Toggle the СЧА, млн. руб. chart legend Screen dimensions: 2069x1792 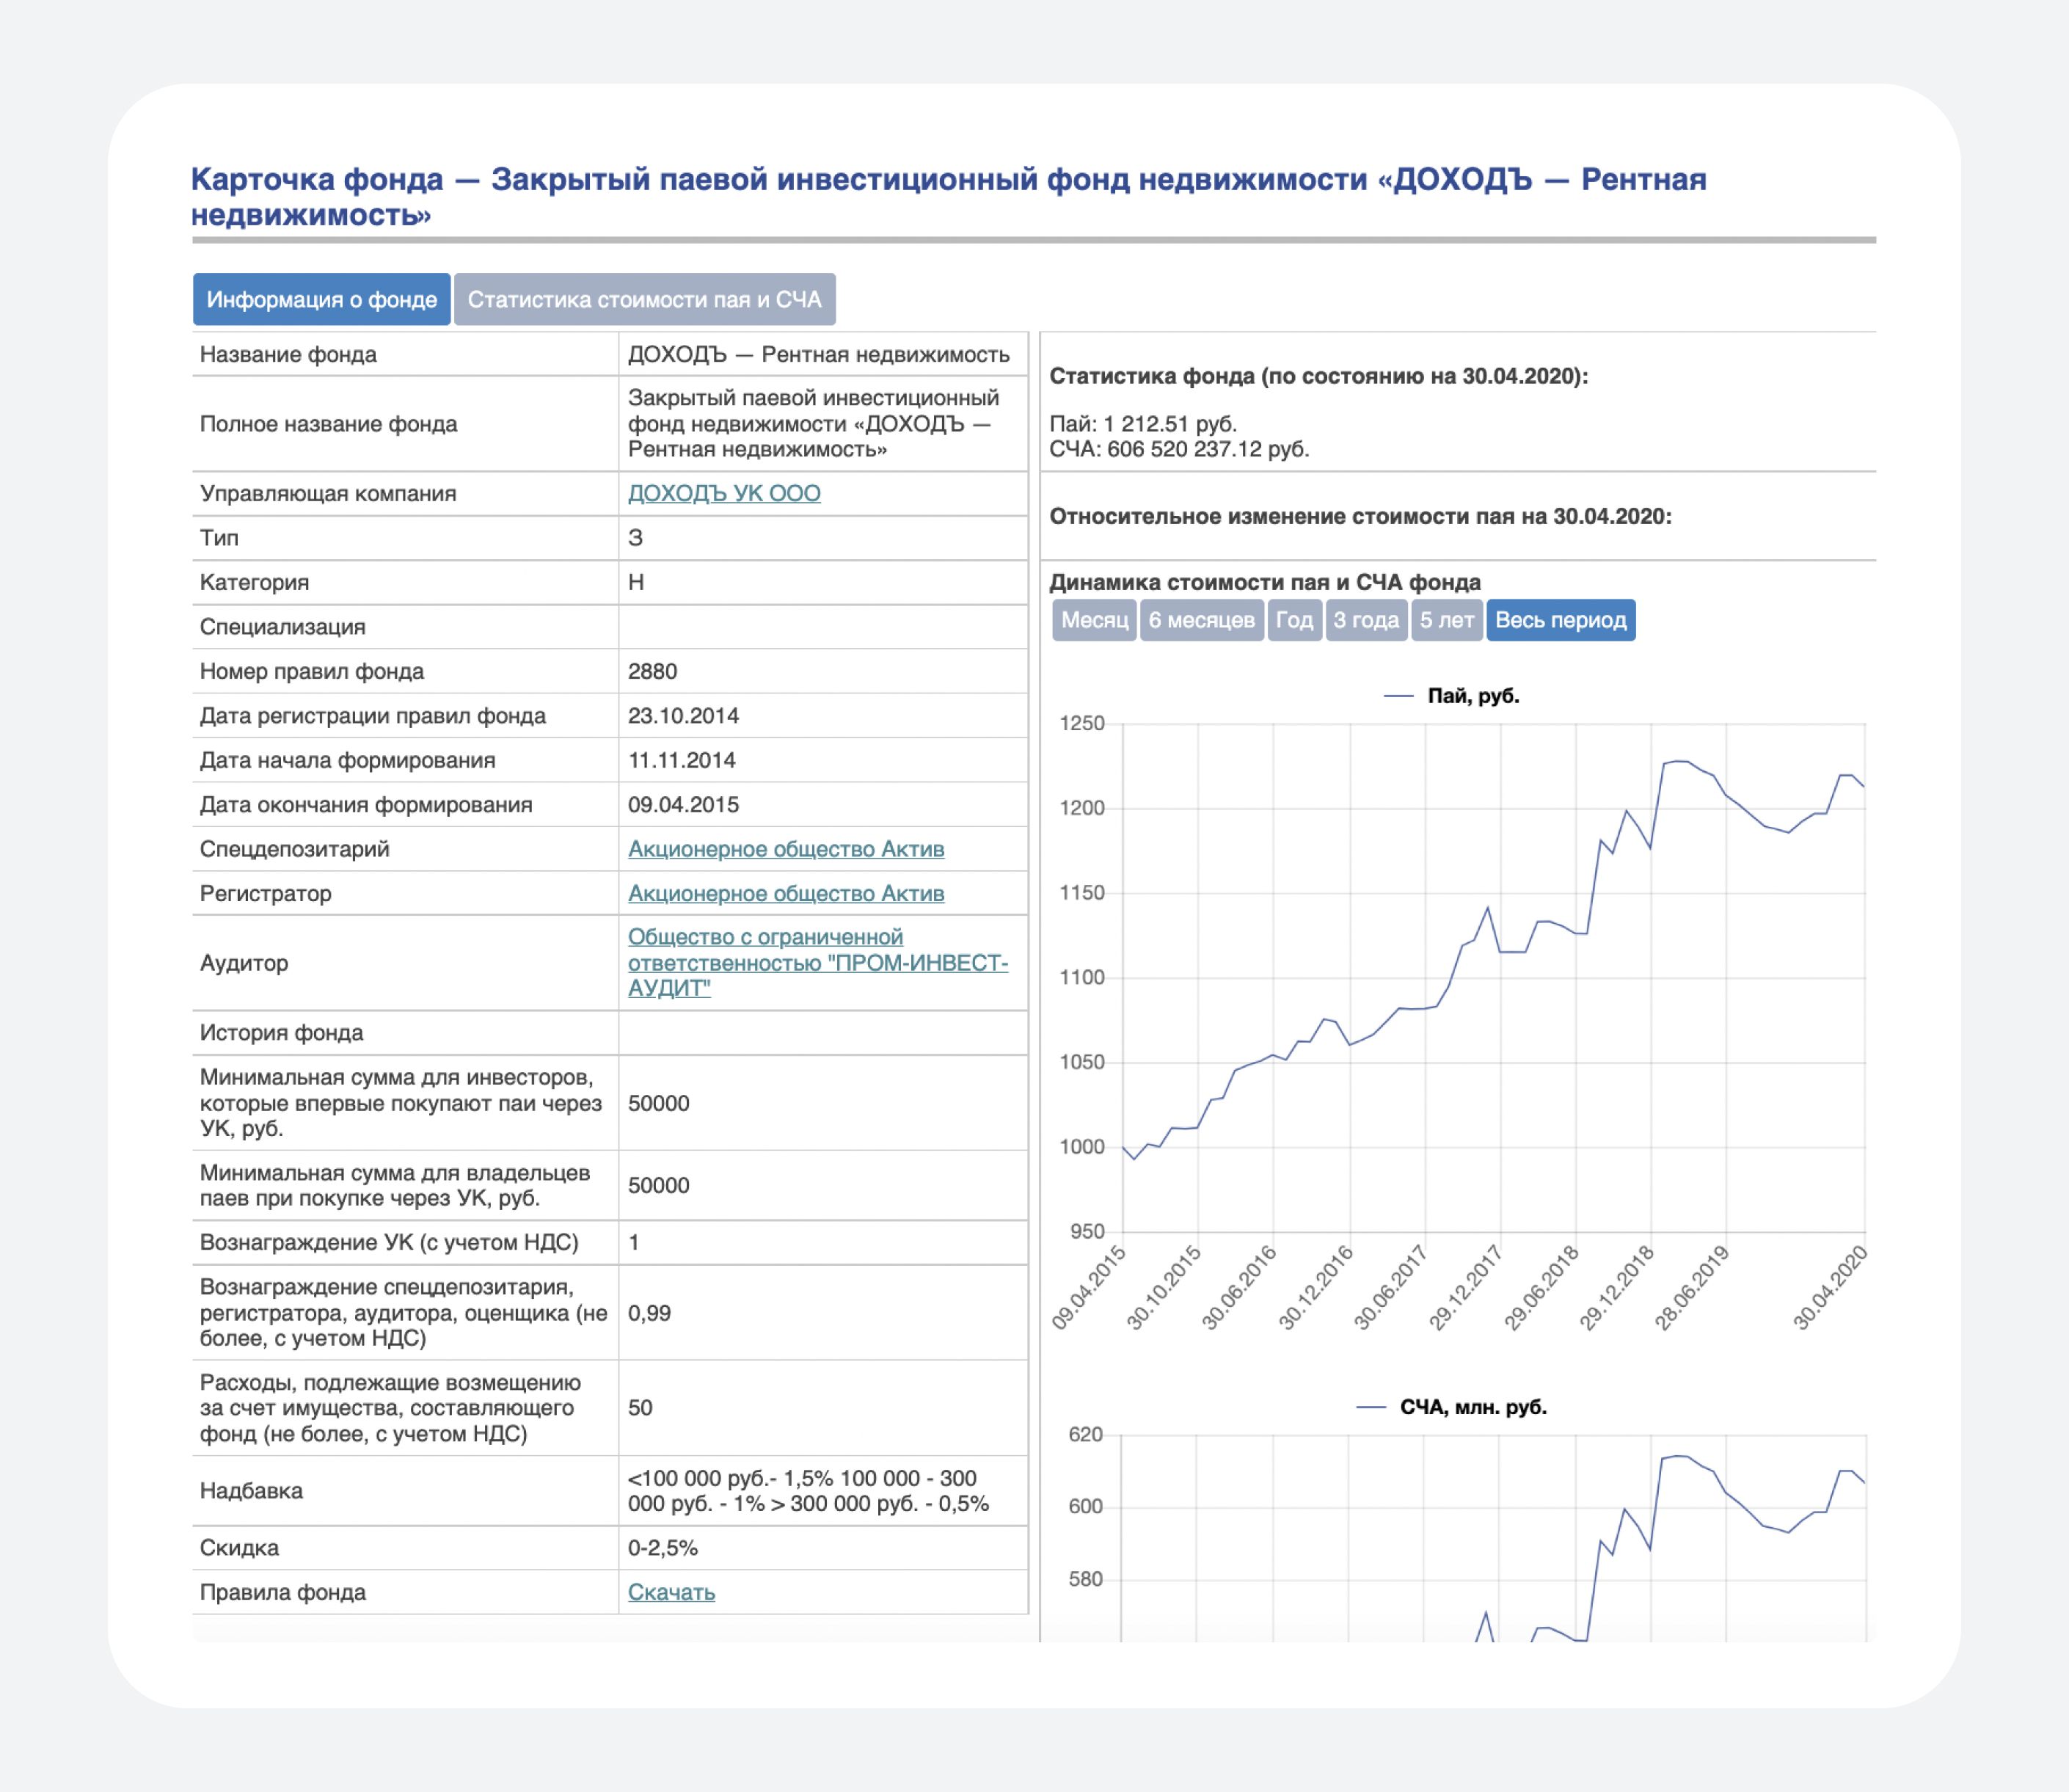tap(1452, 1407)
